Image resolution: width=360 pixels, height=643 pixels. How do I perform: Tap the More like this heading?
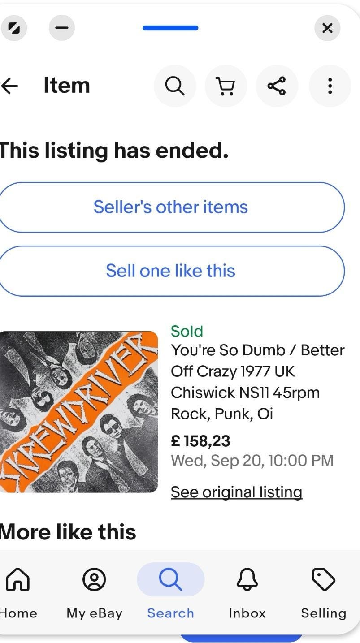point(68,532)
